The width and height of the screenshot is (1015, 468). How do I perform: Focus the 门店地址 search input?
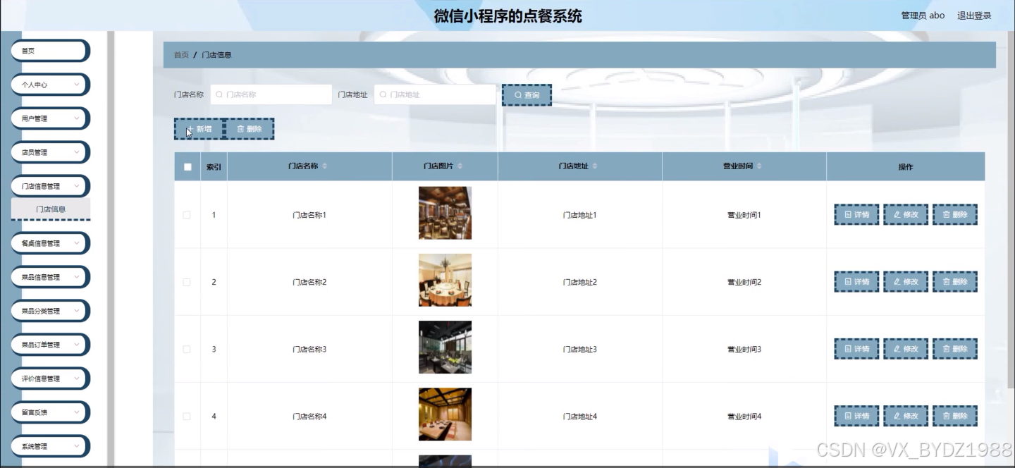click(x=435, y=94)
